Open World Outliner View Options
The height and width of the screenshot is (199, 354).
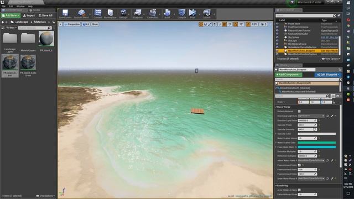point(331,59)
